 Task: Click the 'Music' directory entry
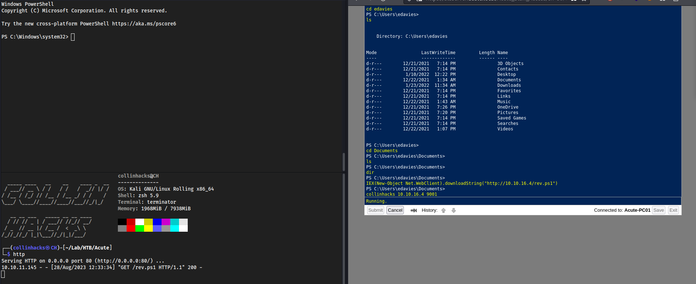pyautogui.click(x=504, y=102)
